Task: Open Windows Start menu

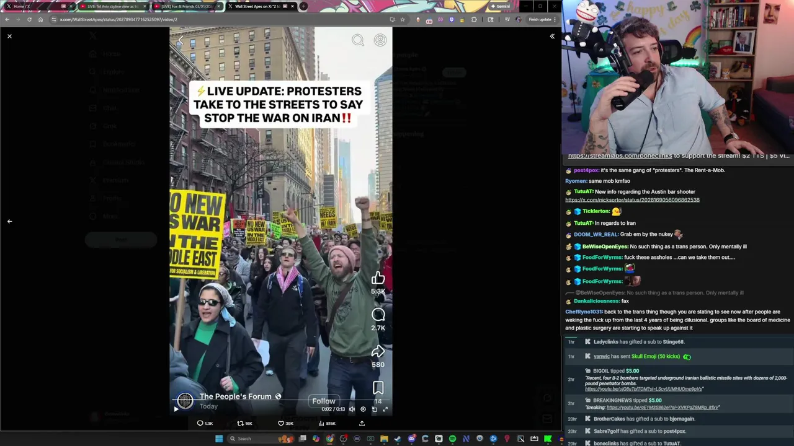Action: (219, 439)
